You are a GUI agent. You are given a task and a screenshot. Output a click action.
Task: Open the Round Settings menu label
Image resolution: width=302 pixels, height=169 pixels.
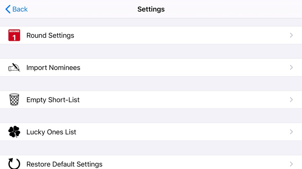point(50,35)
